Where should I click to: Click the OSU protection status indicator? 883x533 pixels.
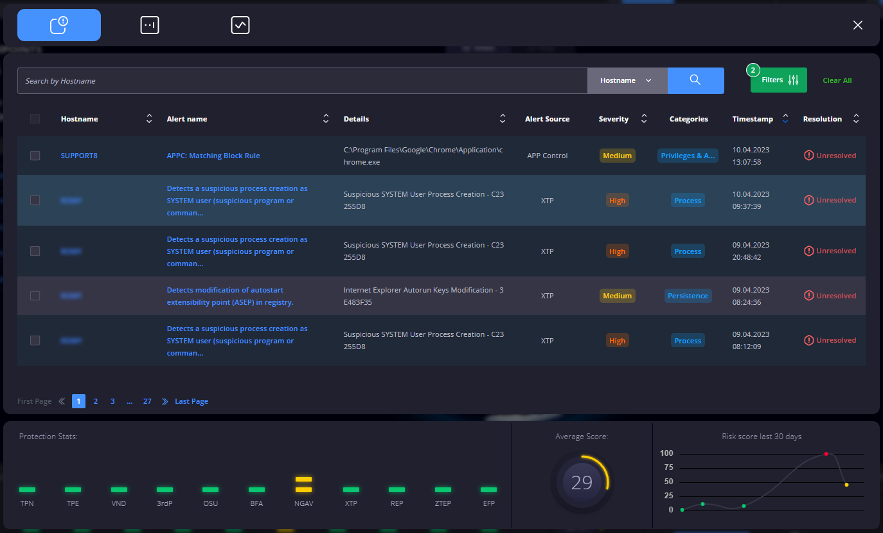pyautogui.click(x=211, y=490)
